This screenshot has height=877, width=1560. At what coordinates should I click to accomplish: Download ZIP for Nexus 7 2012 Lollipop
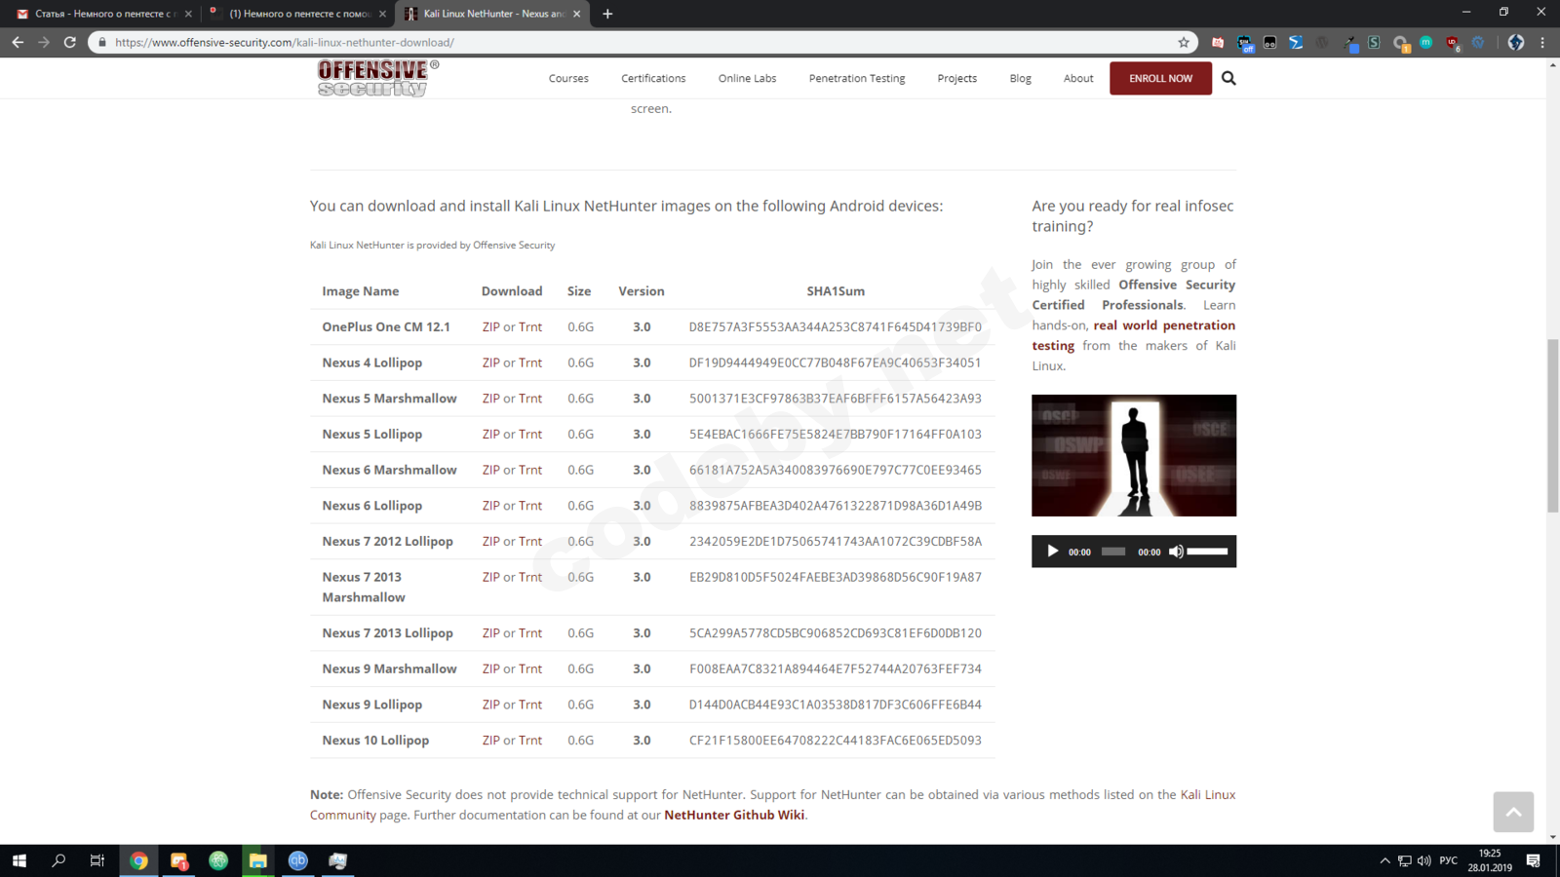coord(490,542)
